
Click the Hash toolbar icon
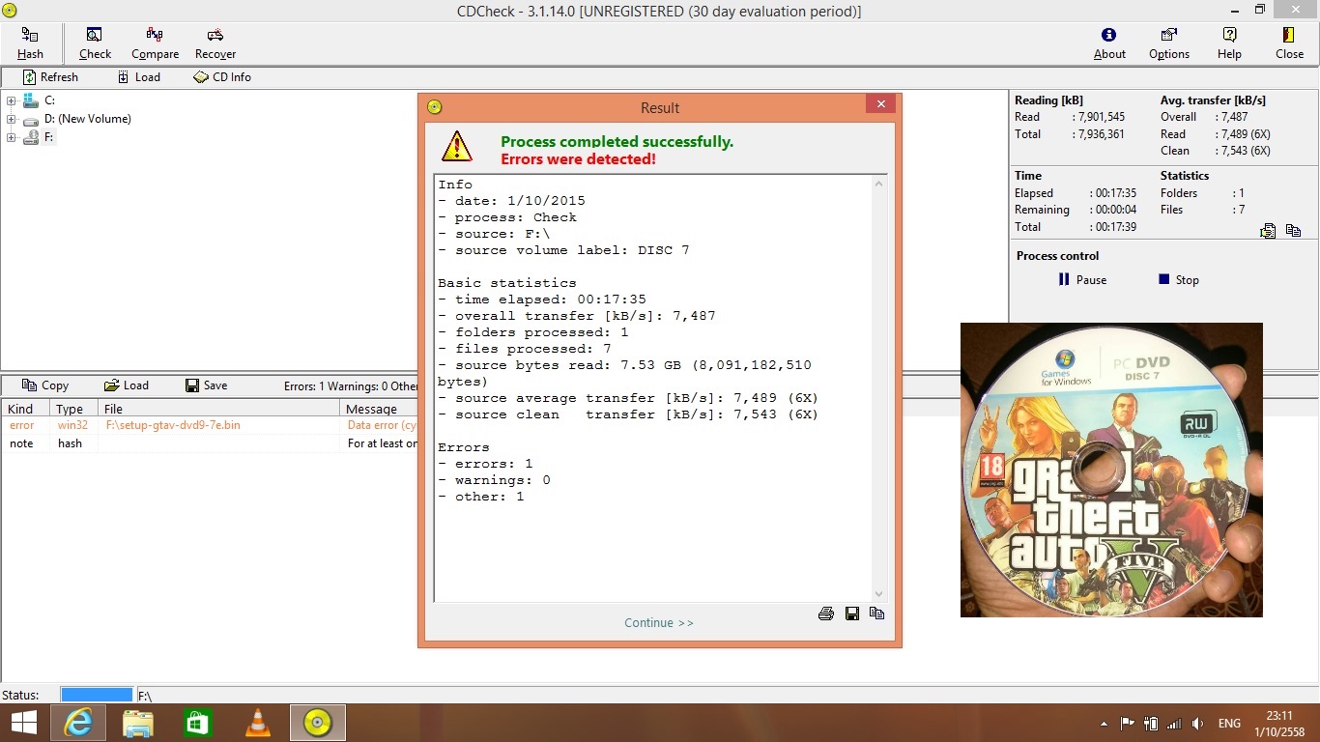coord(30,43)
